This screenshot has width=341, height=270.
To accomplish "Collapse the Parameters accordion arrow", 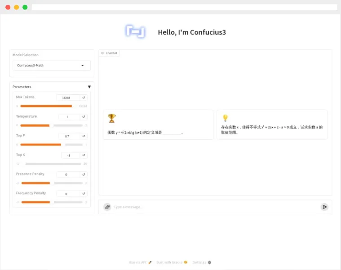I will 89,87.
